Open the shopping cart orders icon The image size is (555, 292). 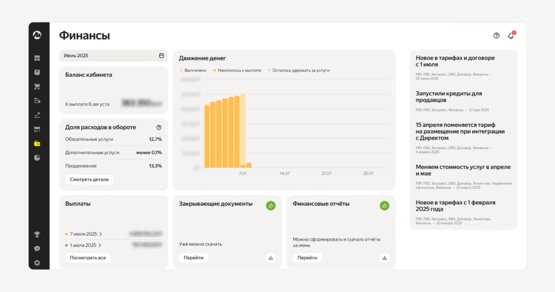coord(37,86)
